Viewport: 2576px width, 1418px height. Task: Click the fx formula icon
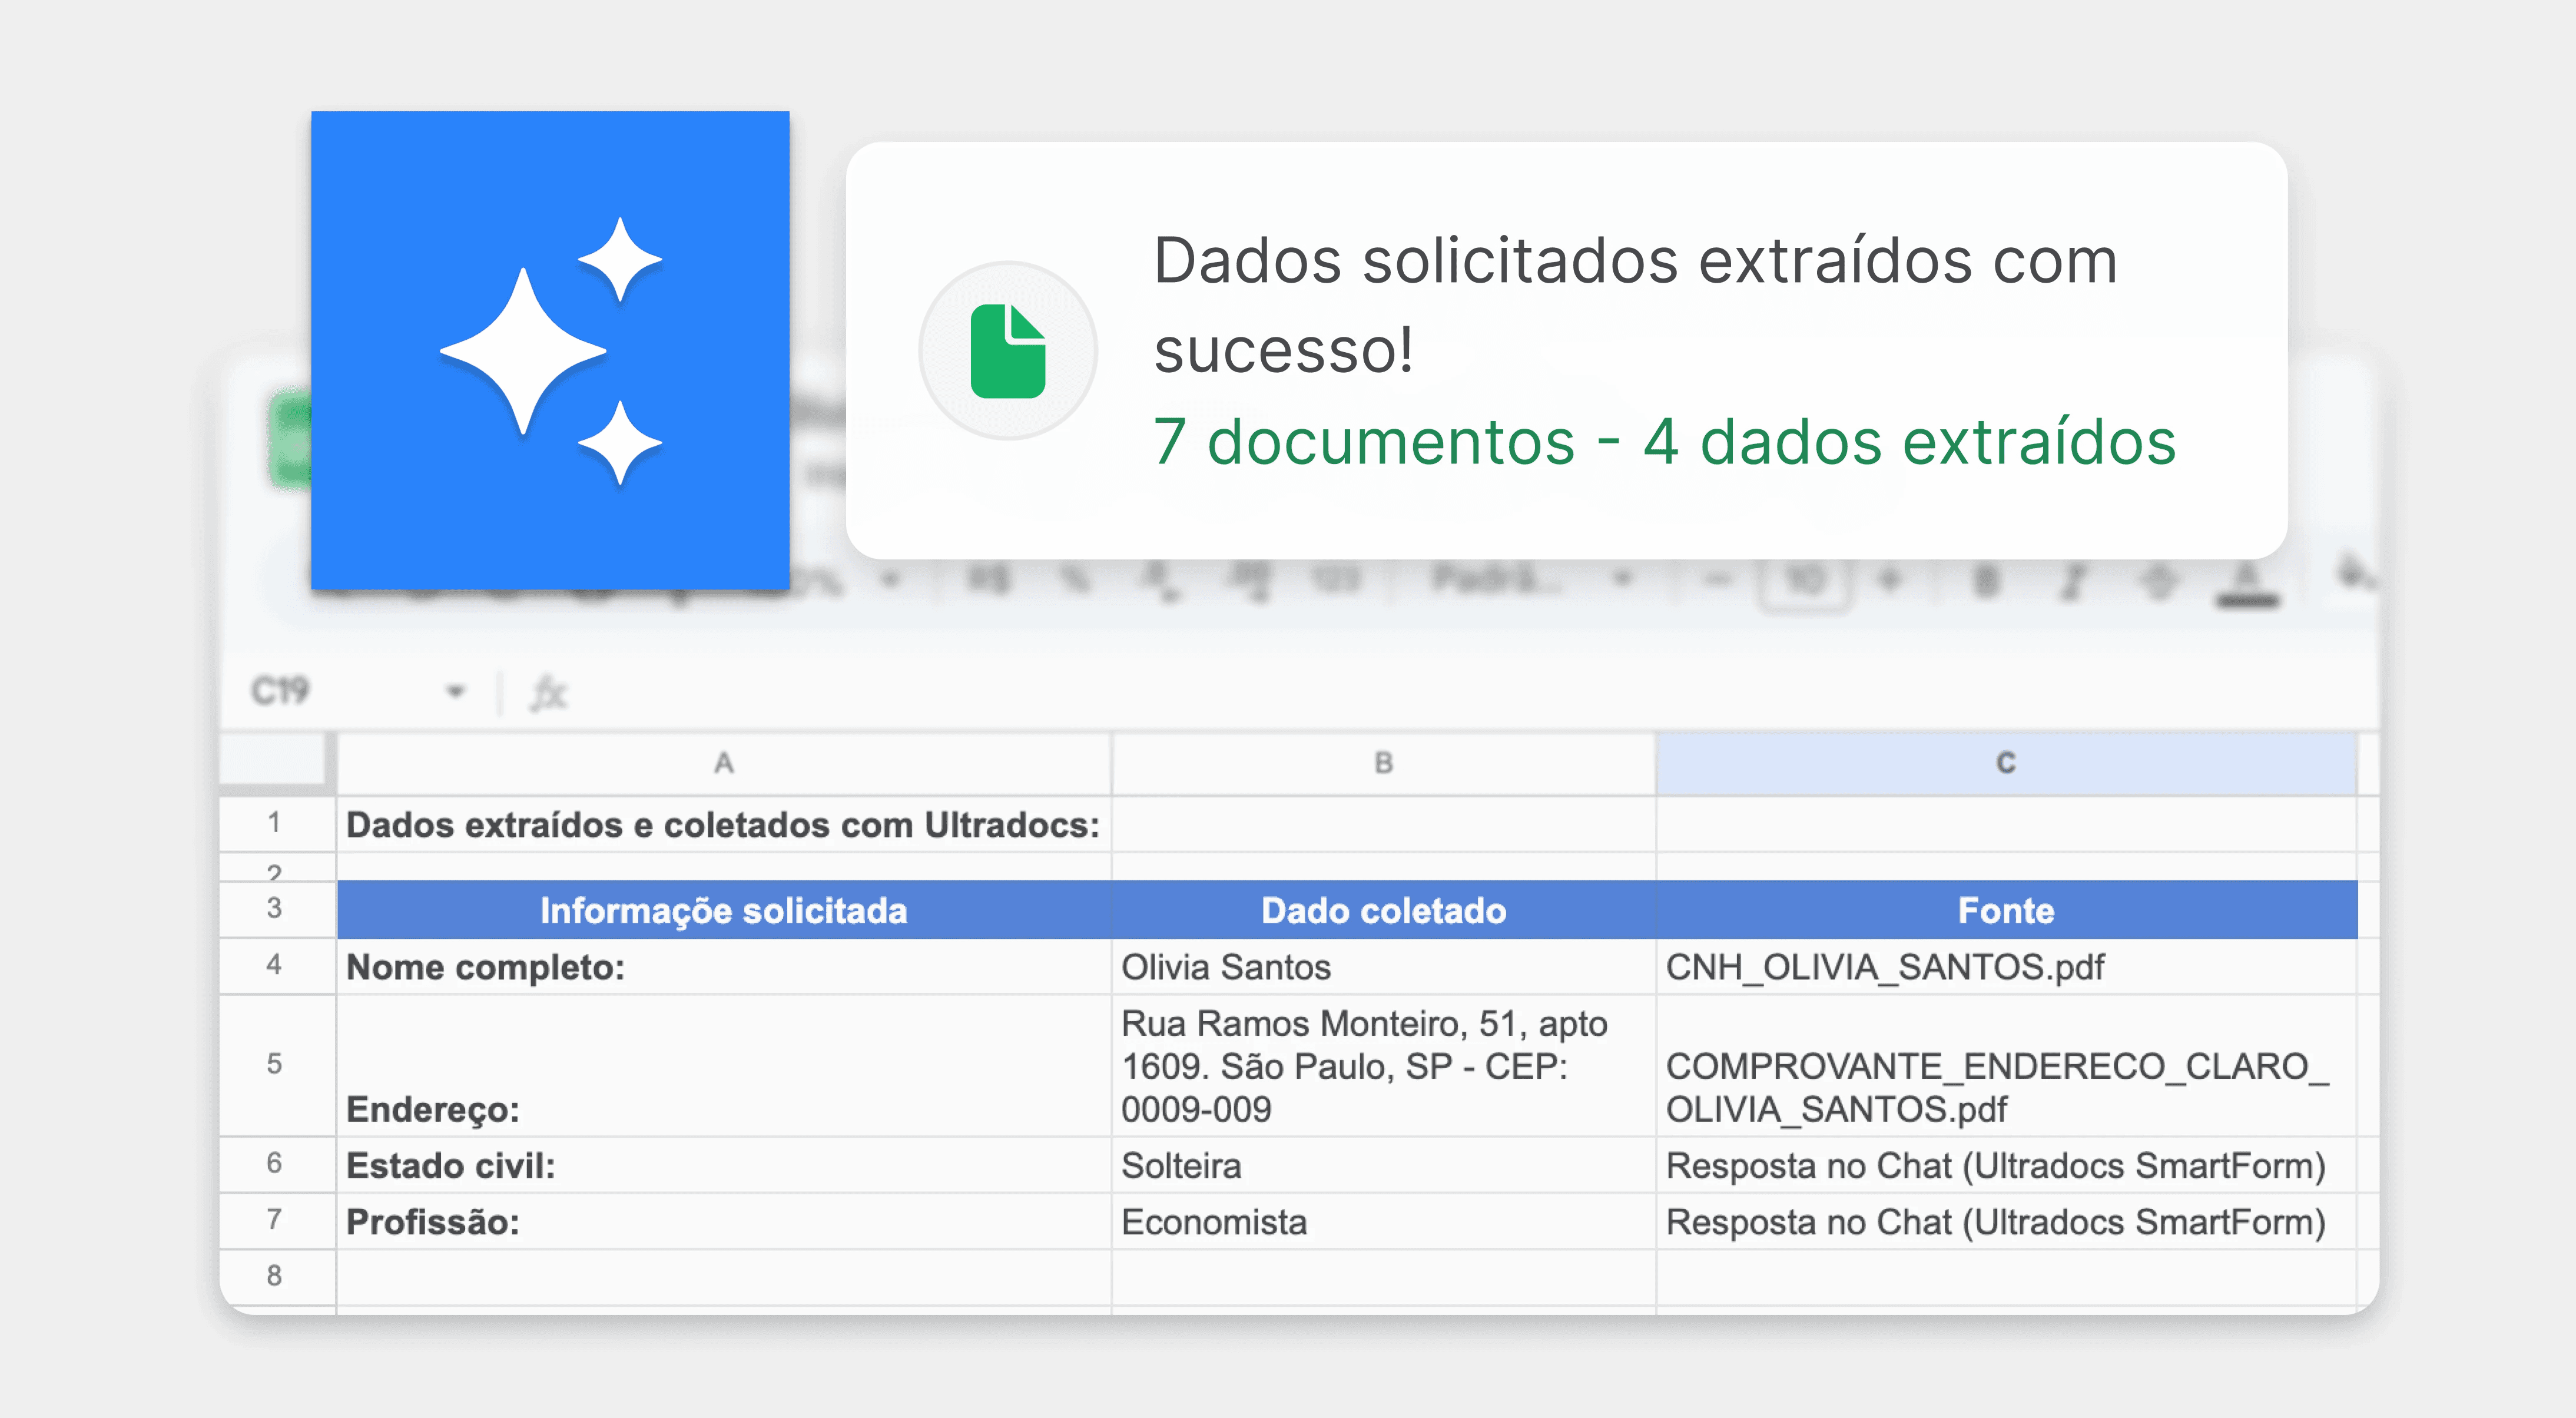click(549, 692)
